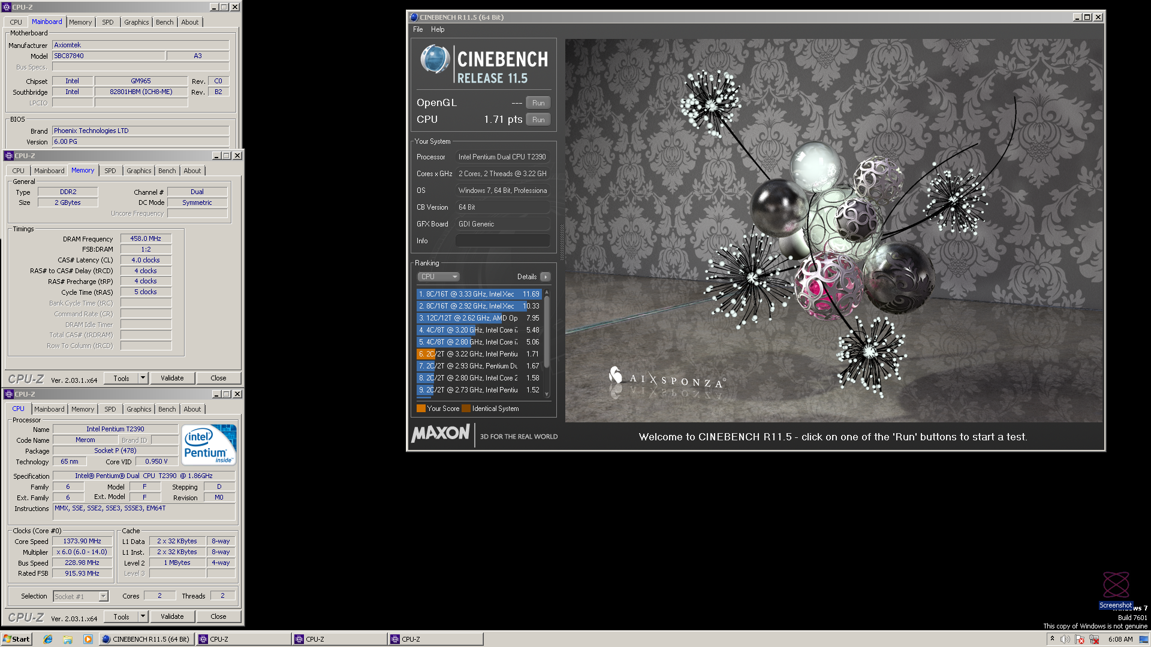Select SPD tab in Mainboard CPU-Z window
This screenshot has width=1151, height=647.
(x=108, y=22)
